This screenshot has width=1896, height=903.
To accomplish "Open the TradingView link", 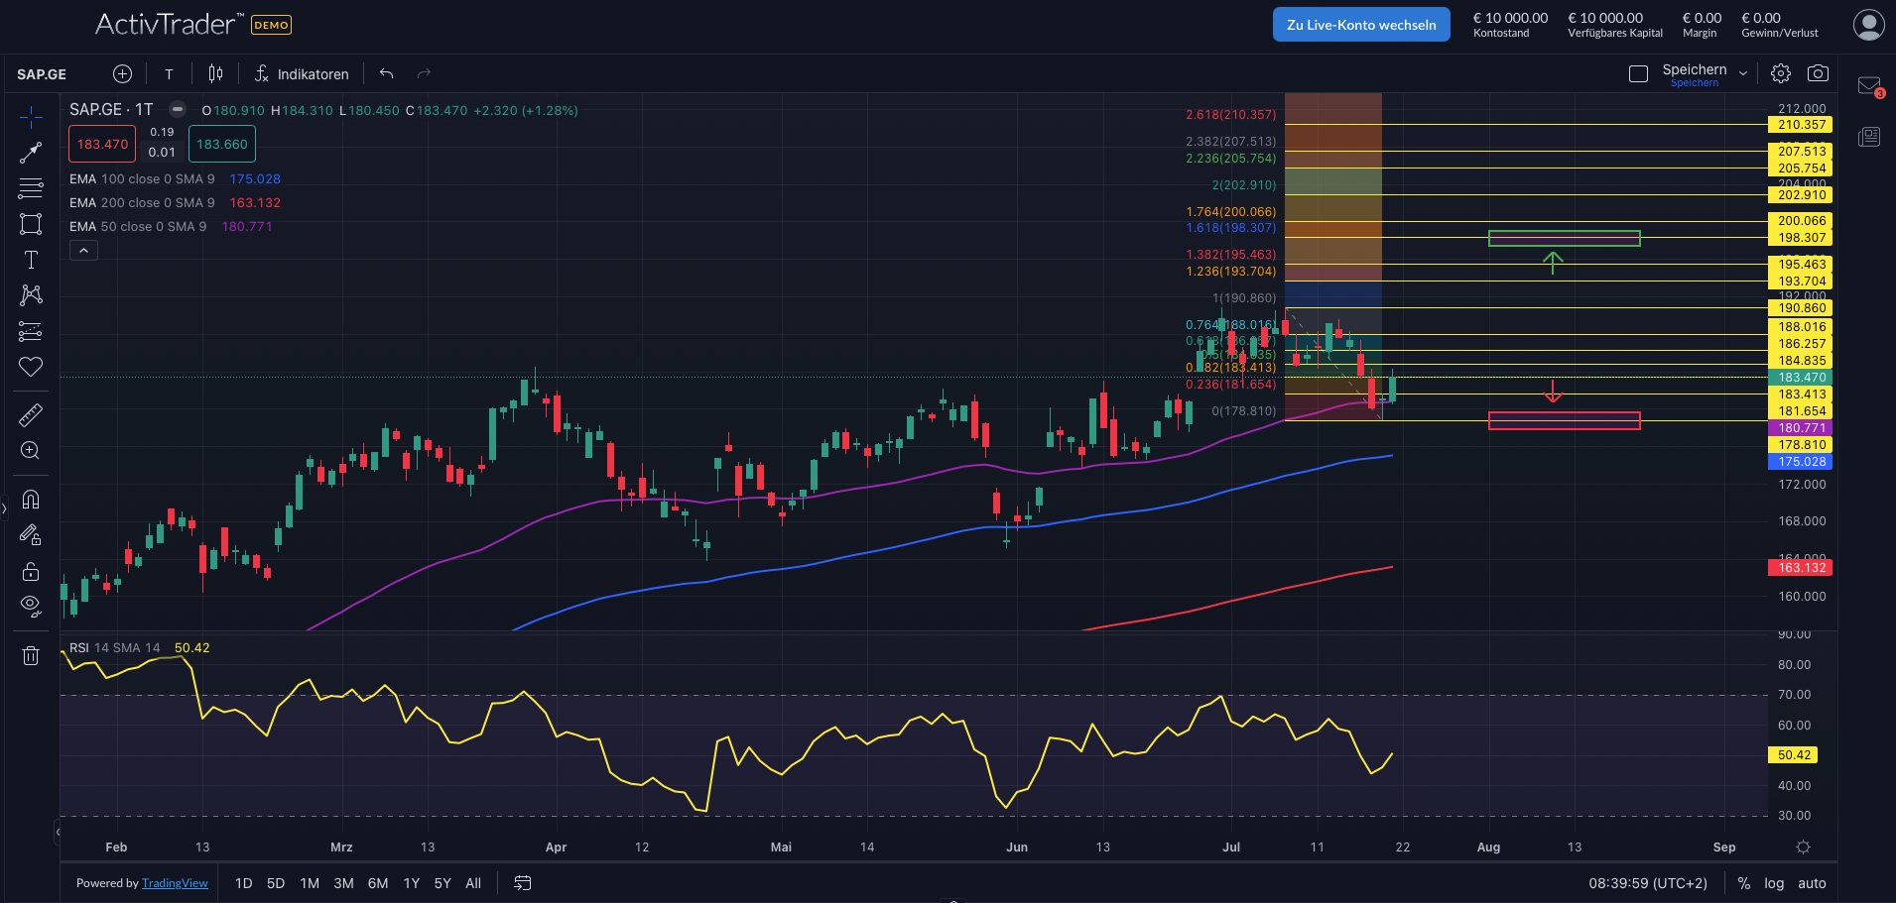I will [175, 883].
